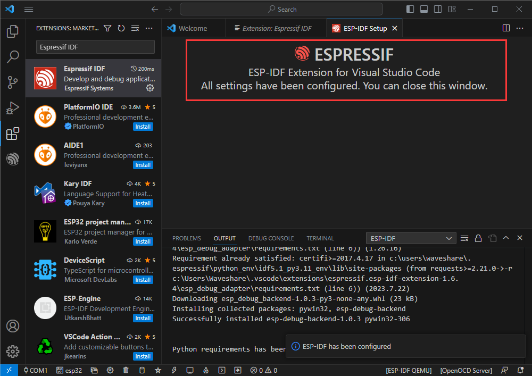Select the Espressif IDF extension entry

pos(93,78)
